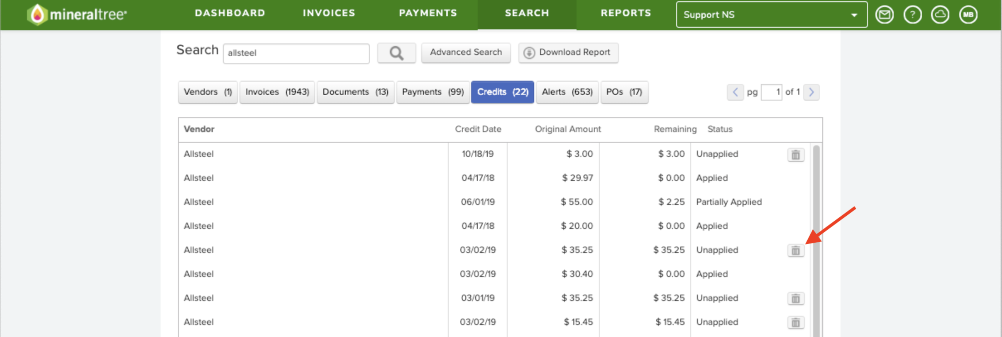Open the help question mark icon

[x=912, y=15]
